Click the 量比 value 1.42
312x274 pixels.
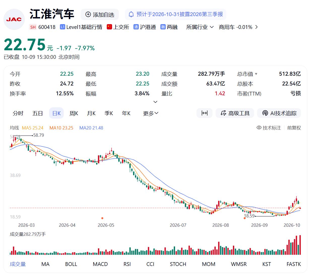(x=220, y=94)
